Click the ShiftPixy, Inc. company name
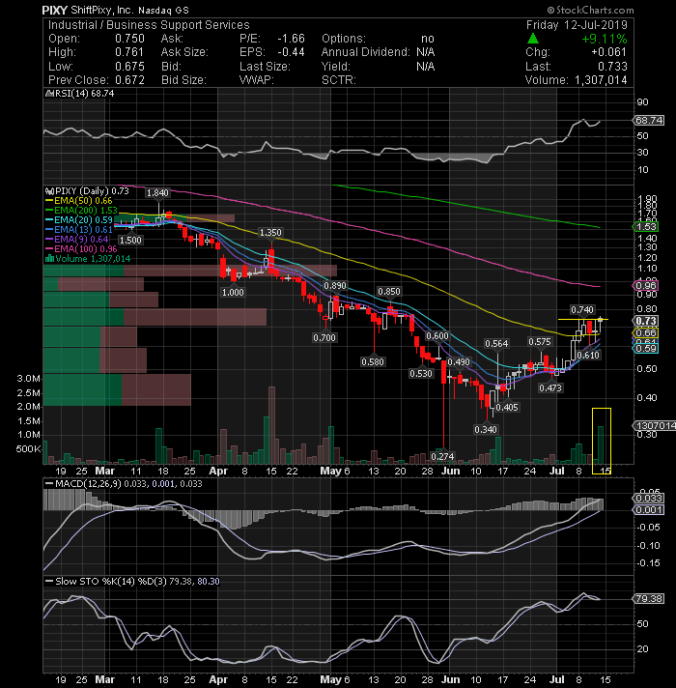The width and height of the screenshot is (676, 688). (x=102, y=10)
